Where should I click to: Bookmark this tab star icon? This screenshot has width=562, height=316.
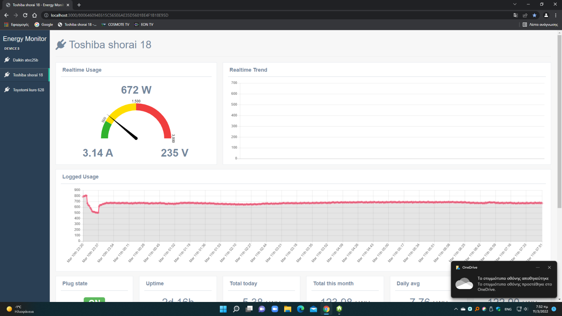pyautogui.click(x=535, y=15)
